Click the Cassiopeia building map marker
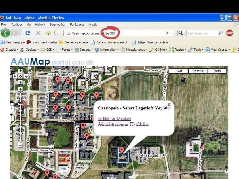Viewport: 239px width, 179px height. [121, 151]
